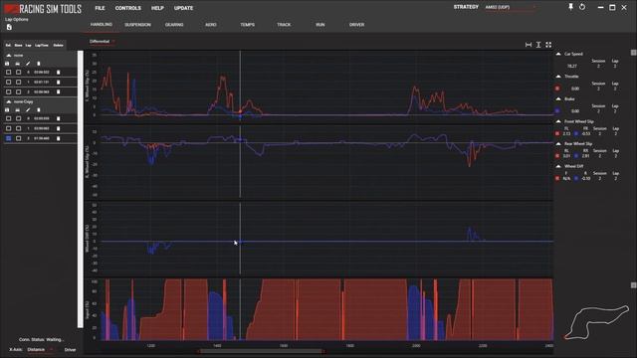Screen dimensions: 637x358
Task: Collapse the first session group in the lap list
Action: click(9, 56)
